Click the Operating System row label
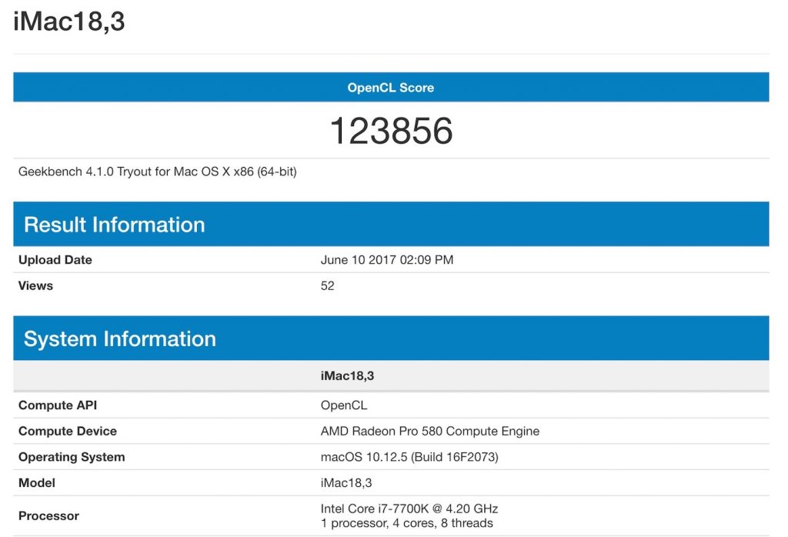Screen dimensions: 788x537 click(x=71, y=456)
